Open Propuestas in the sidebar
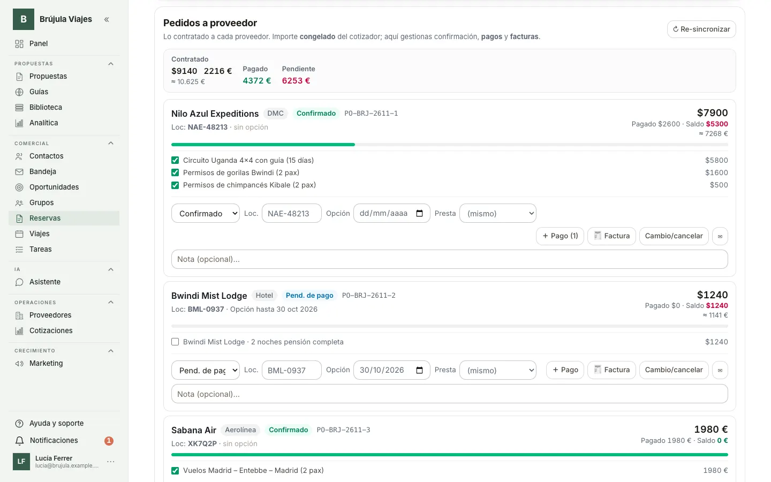 pyautogui.click(x=64, y=77)
